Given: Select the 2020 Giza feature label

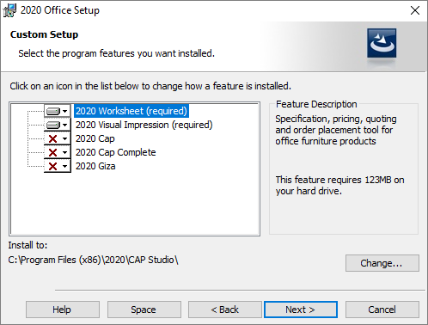Looking at the screenshot, I should coord(95,166).
